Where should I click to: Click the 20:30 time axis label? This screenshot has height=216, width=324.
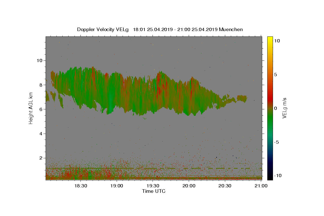click(225, 186)
